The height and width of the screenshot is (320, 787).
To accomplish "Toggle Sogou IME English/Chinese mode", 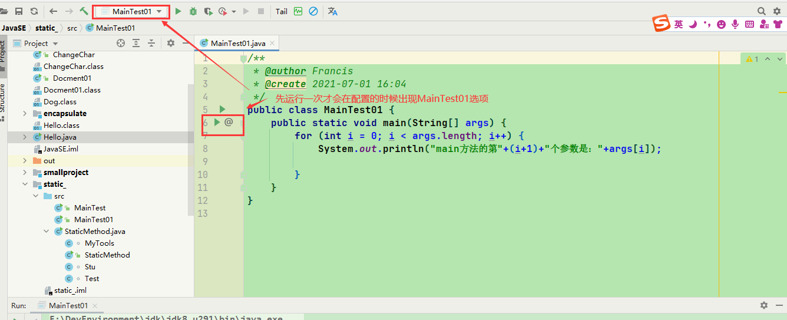I will pyautogui.click(x=679, y=24).
